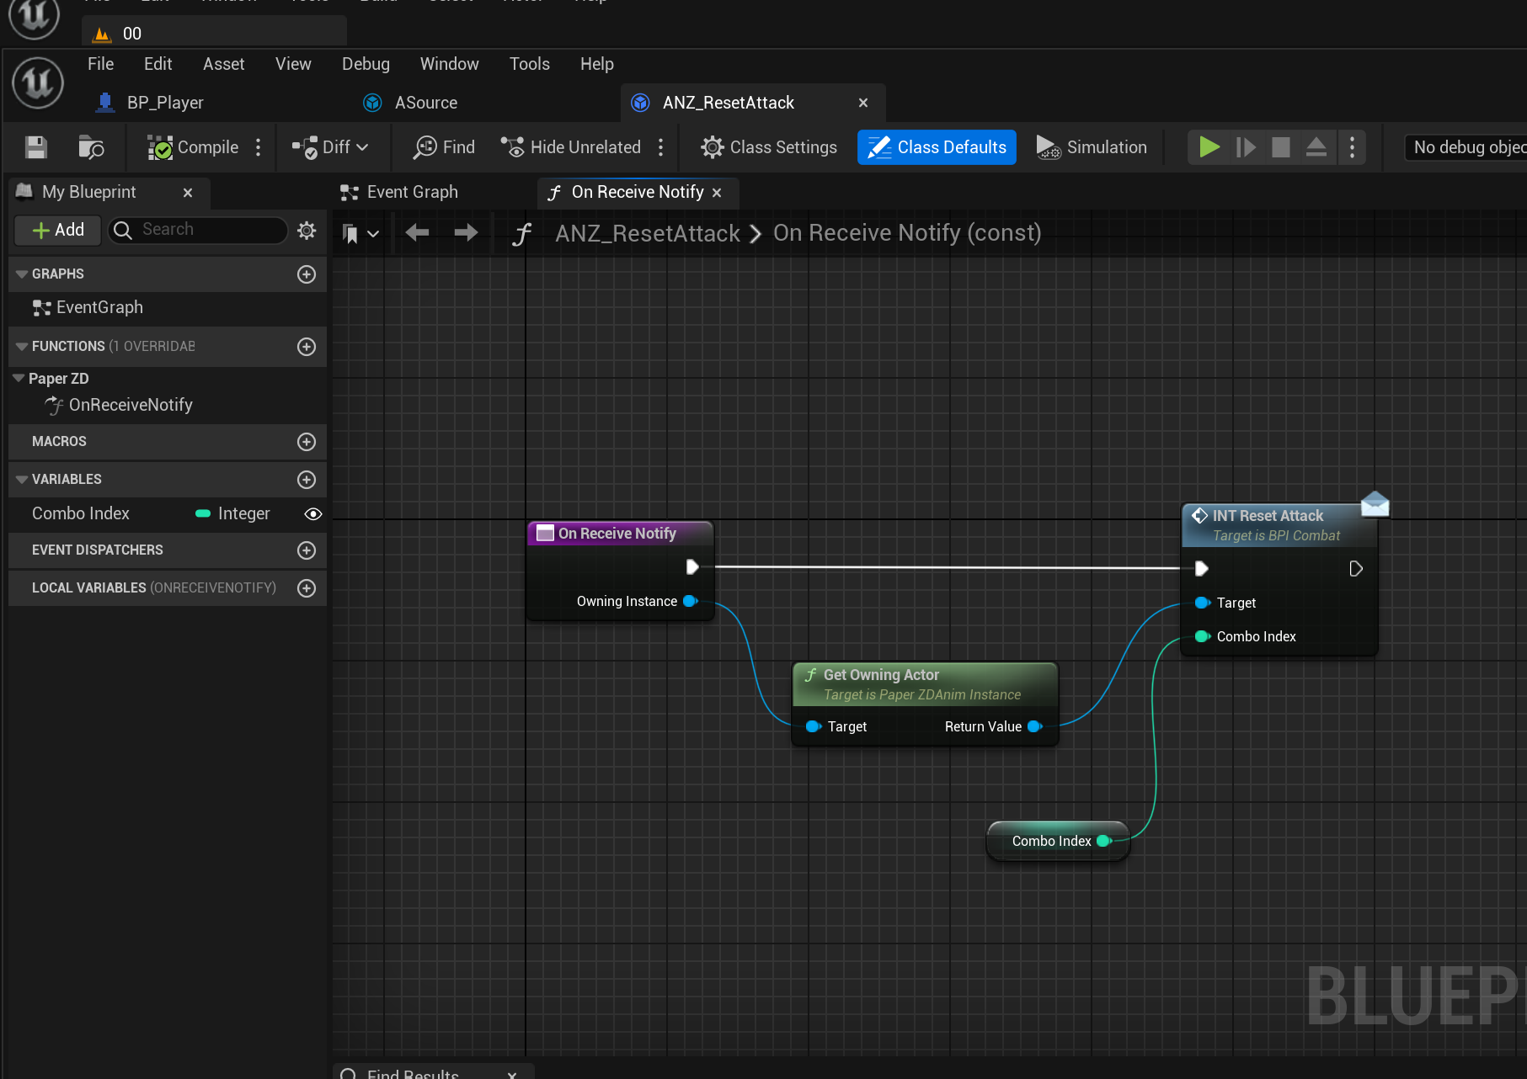
Task: Open the Diff dropdown
Action: click(x=330, y=147)
